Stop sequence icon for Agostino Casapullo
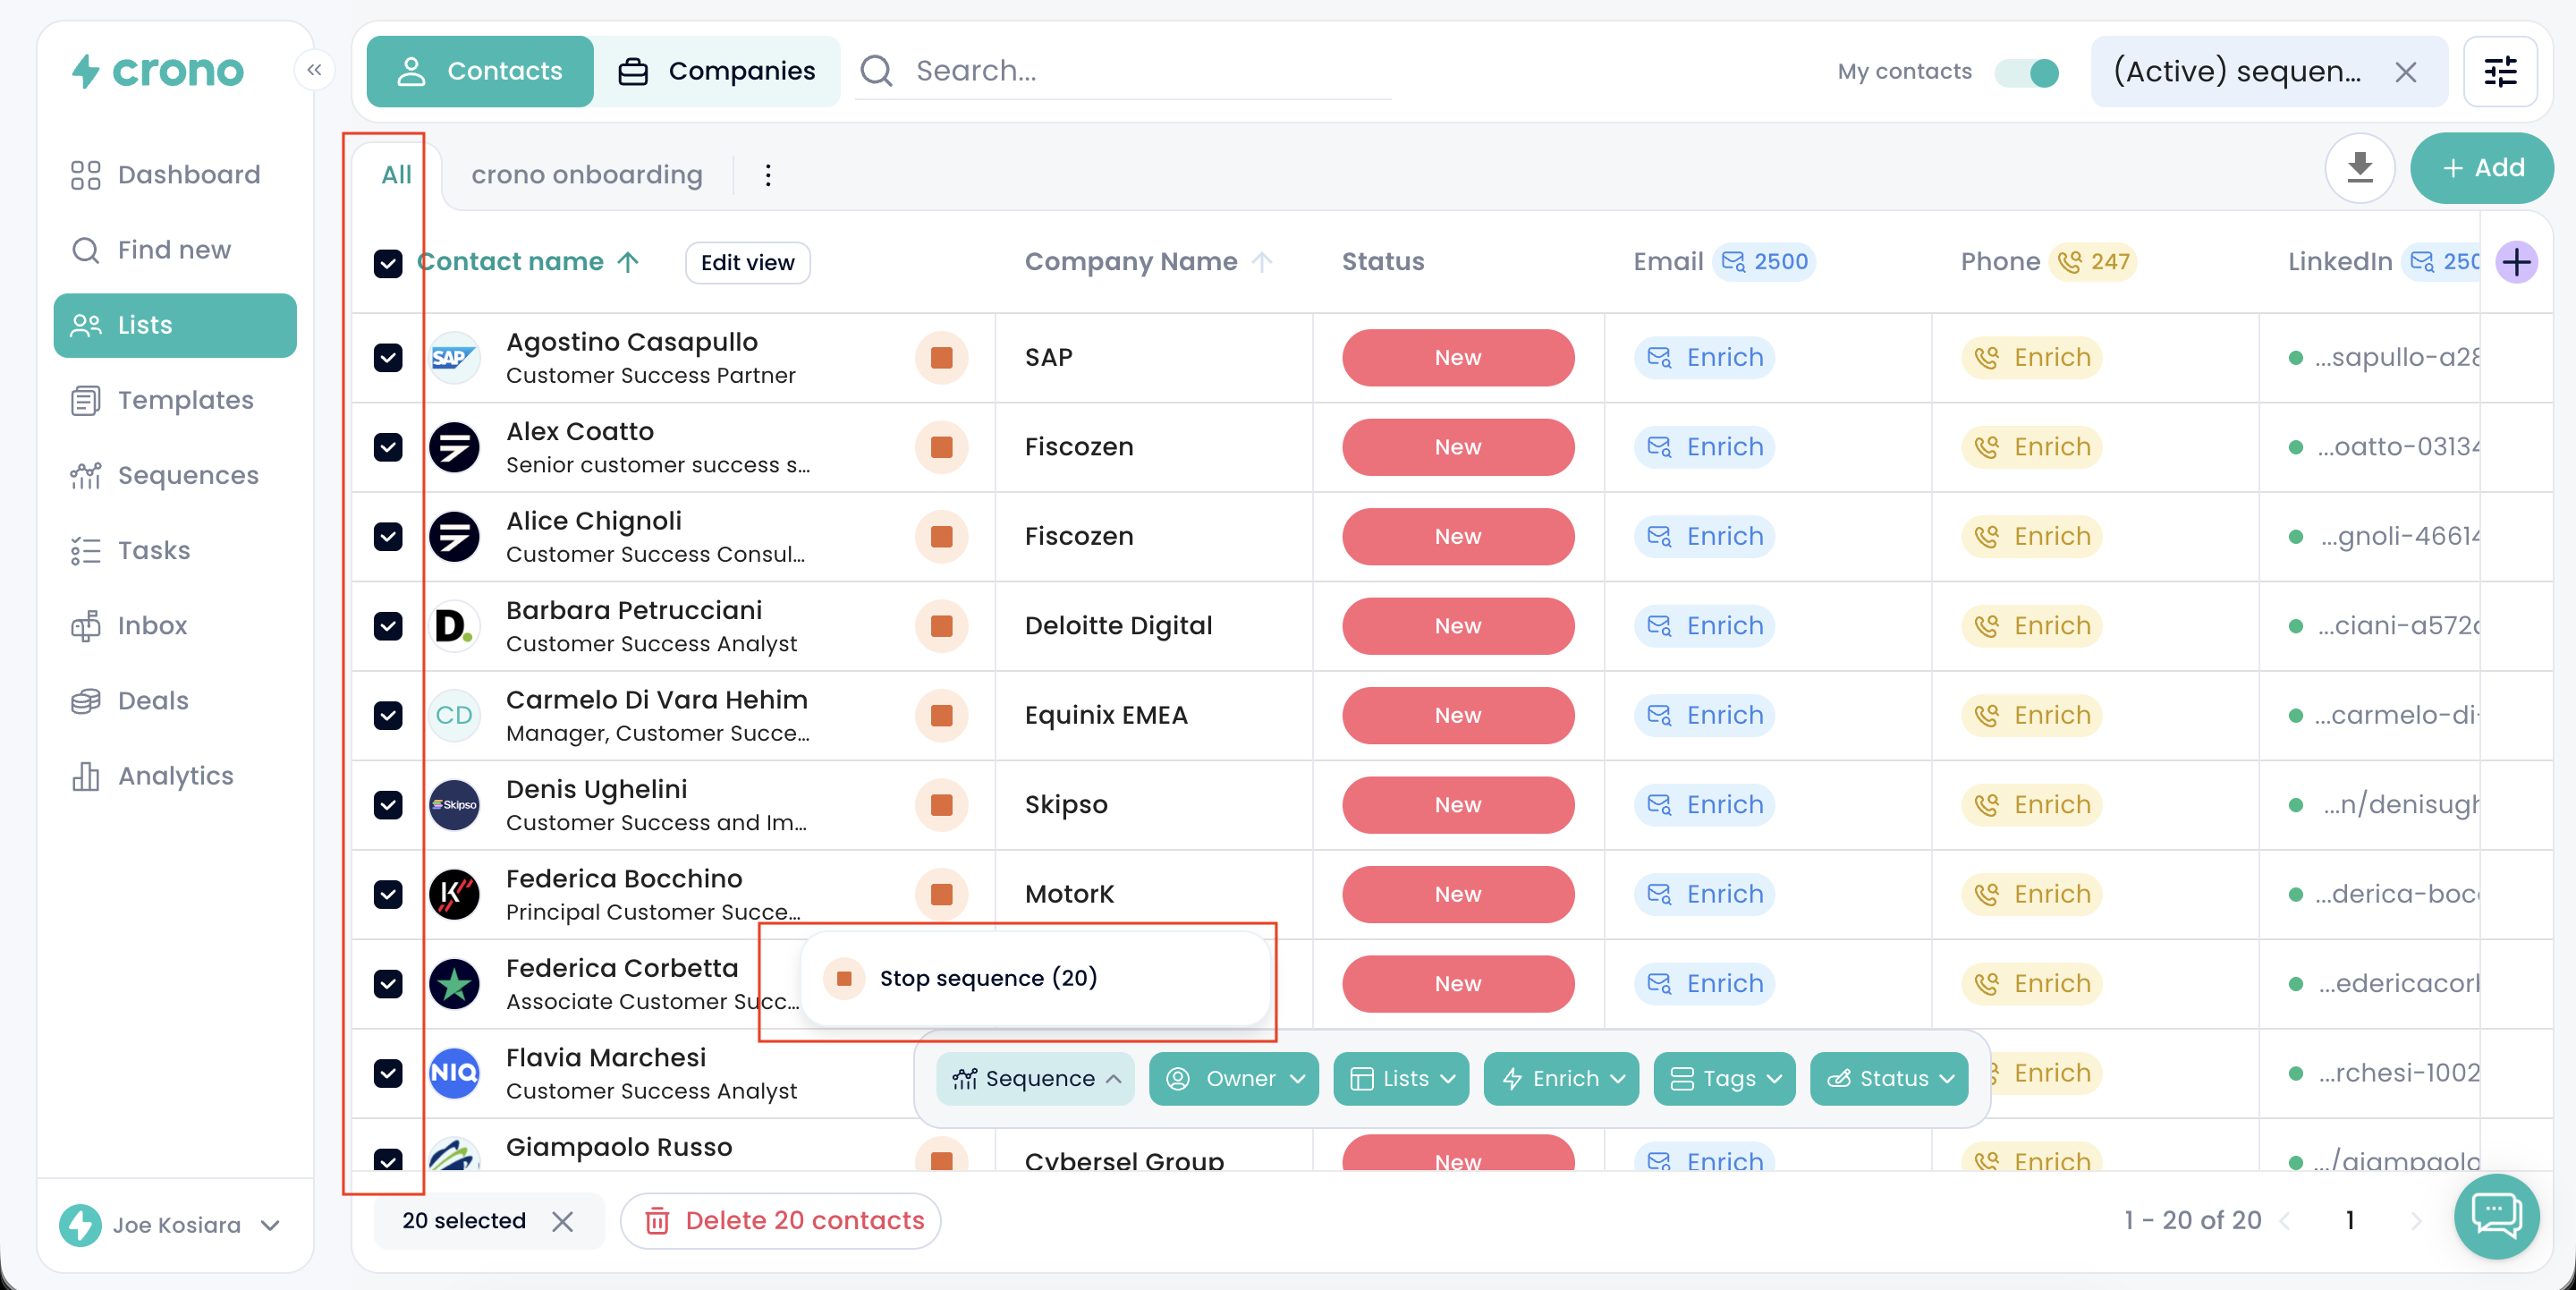This screenshot has height=1290, width=2576. tap(941, 357)
